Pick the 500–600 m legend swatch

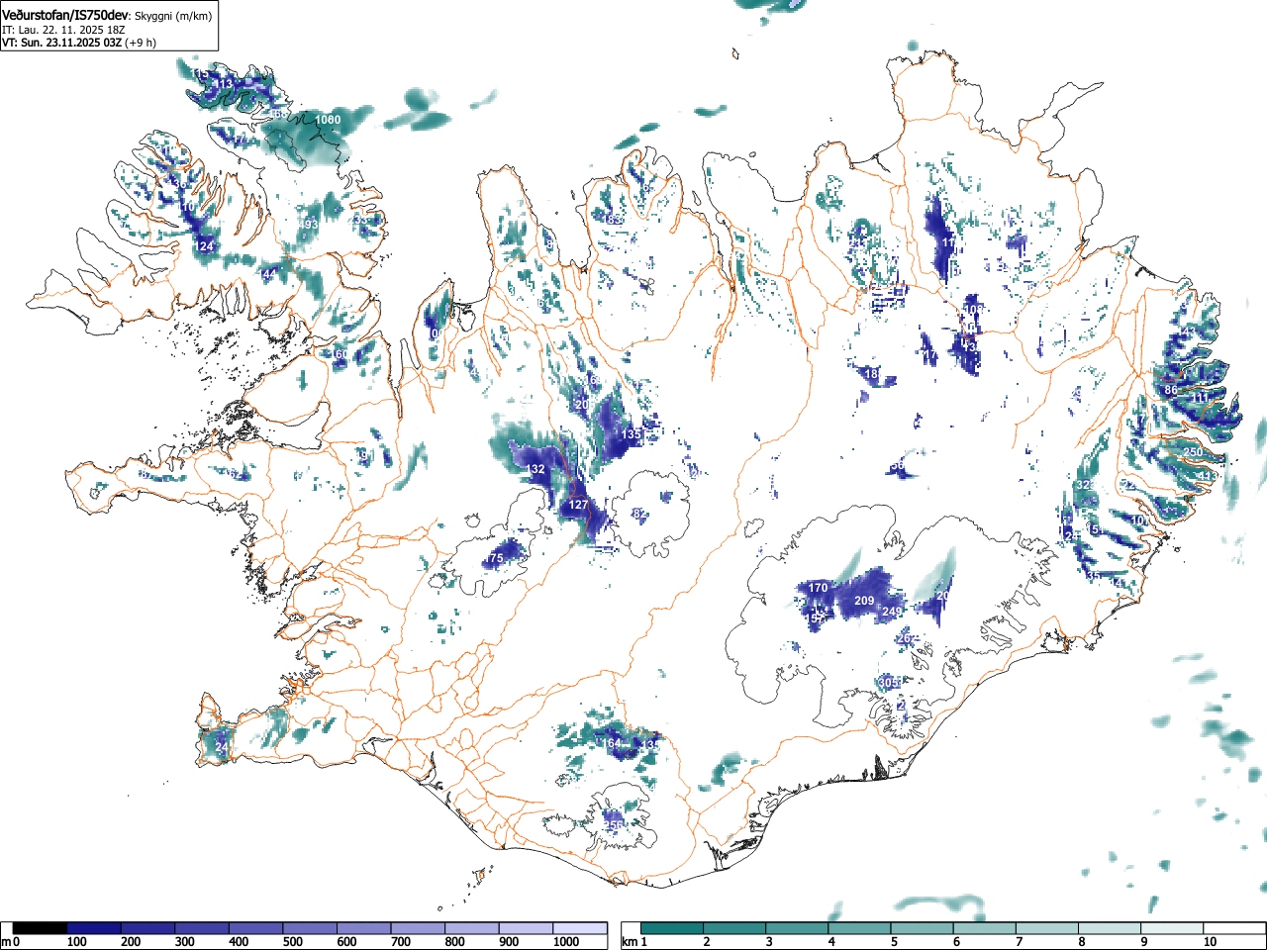pos(310,928)
